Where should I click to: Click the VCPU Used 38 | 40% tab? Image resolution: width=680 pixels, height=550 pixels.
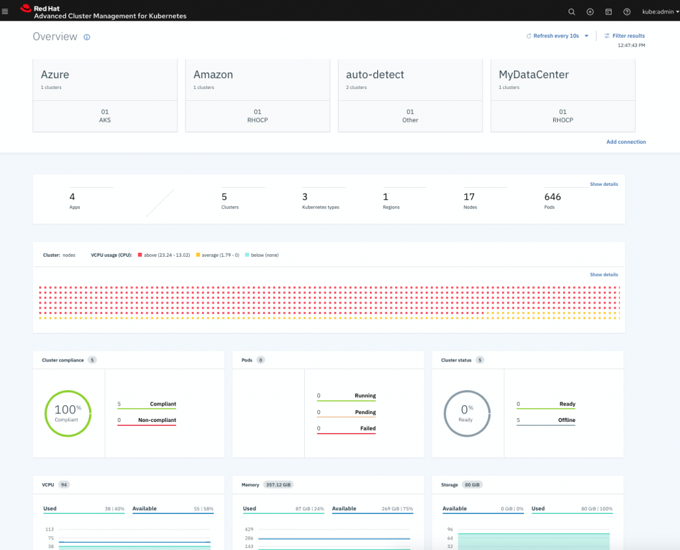pos(84,509)
